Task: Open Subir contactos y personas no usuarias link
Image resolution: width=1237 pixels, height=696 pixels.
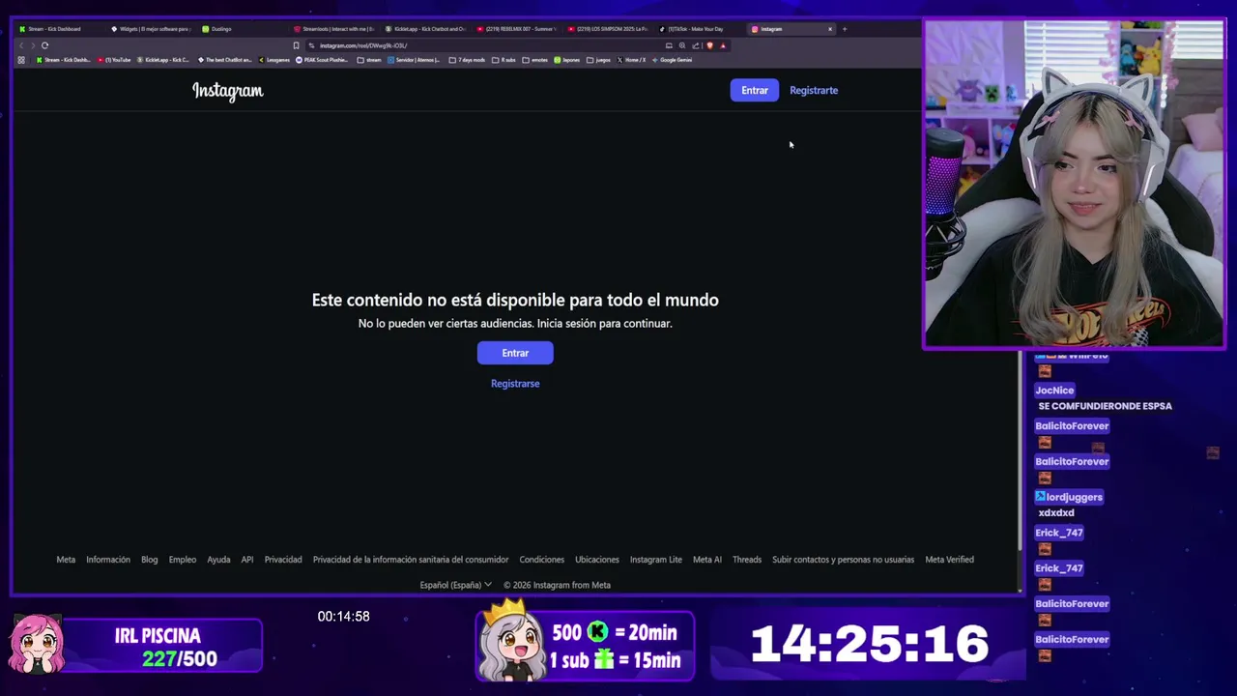Action: point(843,560)
